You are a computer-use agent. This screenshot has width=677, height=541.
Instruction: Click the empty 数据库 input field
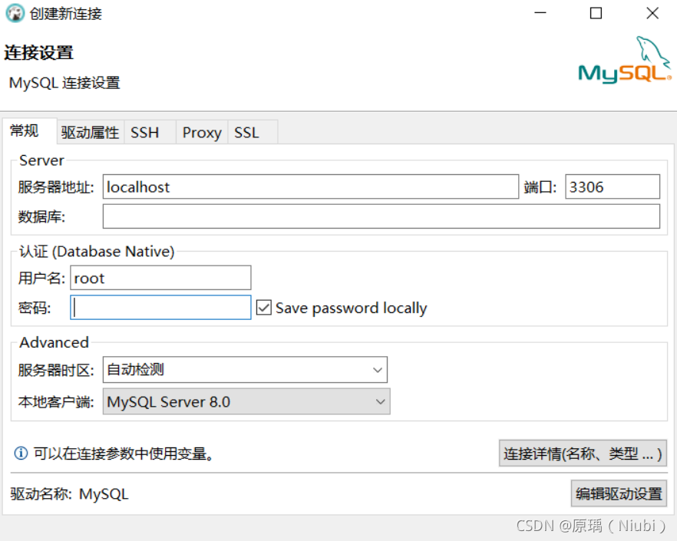pos(381,216)
